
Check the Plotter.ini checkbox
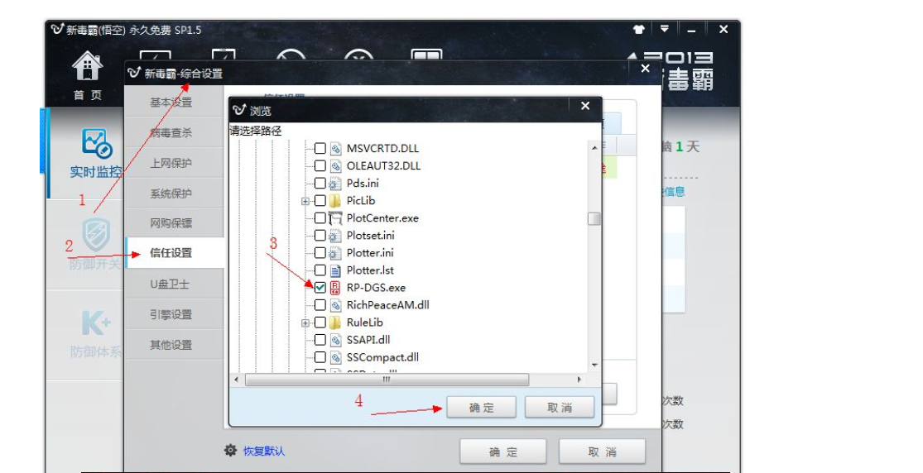320,253
